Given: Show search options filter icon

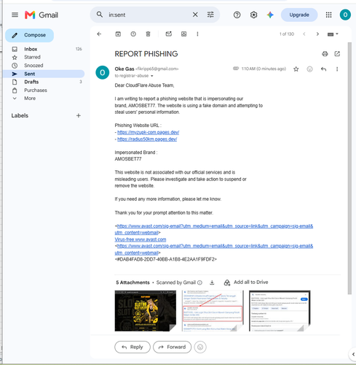Looking at the screenshot, I should (210, 15).
